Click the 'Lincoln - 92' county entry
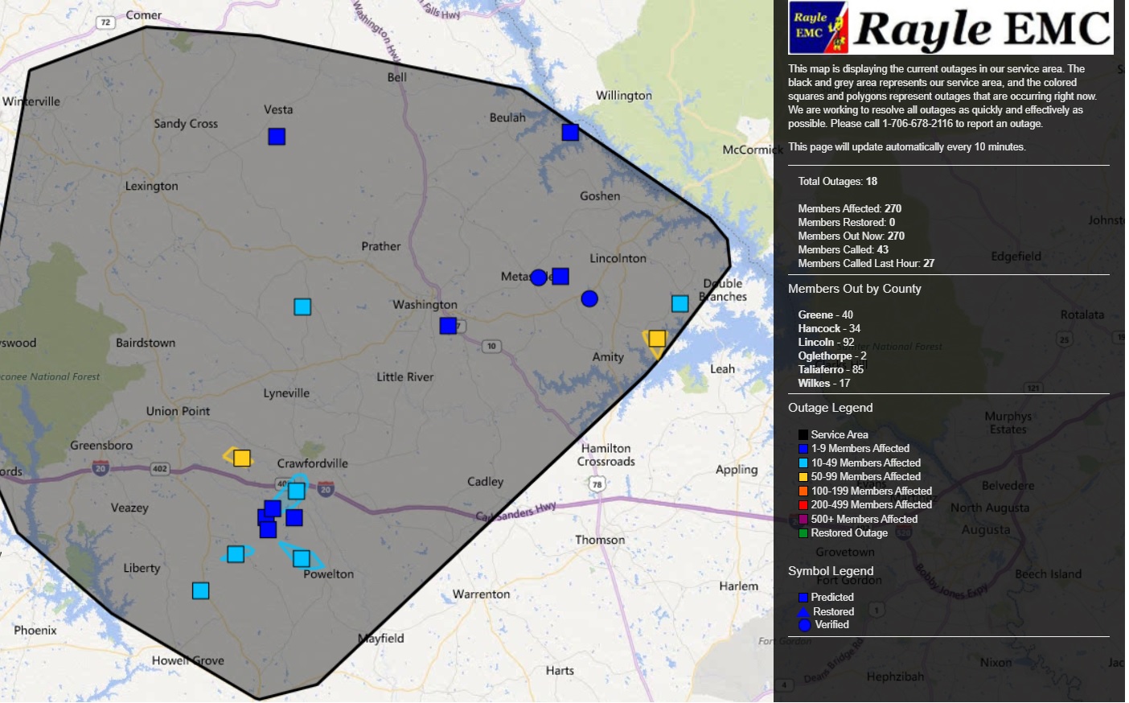 (826, 342)
